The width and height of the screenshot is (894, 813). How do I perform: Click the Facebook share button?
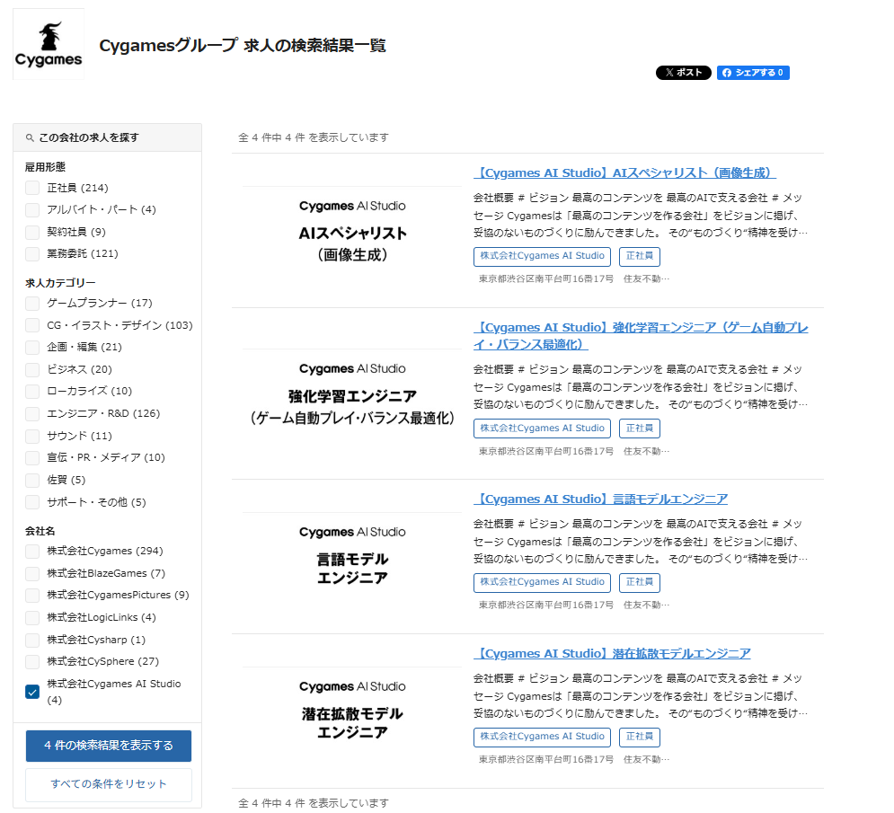tap(753, 73)
